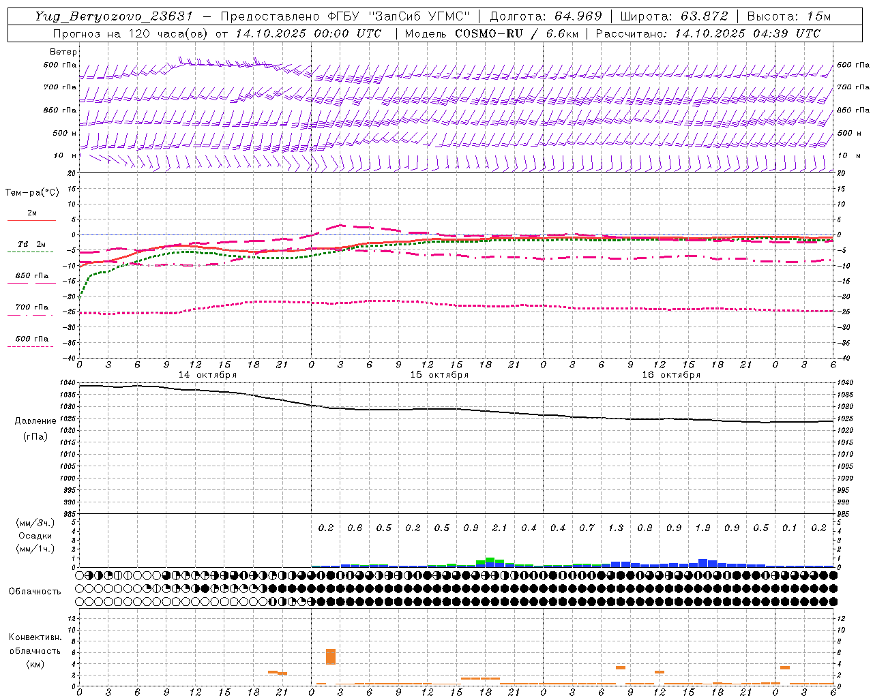Click the Конвективн. convective cloud label

[35, 637]
